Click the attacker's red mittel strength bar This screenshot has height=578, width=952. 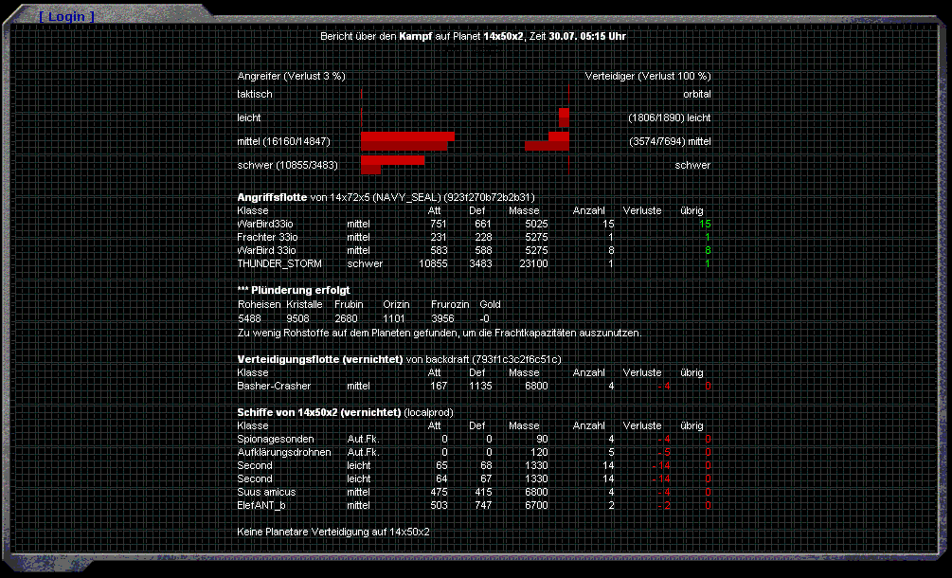(x=405, y=141)
